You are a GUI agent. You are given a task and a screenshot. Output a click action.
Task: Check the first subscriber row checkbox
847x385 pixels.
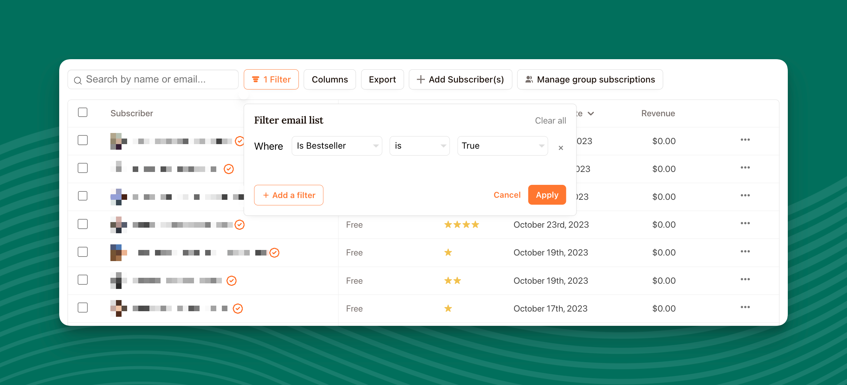point(83,140)
